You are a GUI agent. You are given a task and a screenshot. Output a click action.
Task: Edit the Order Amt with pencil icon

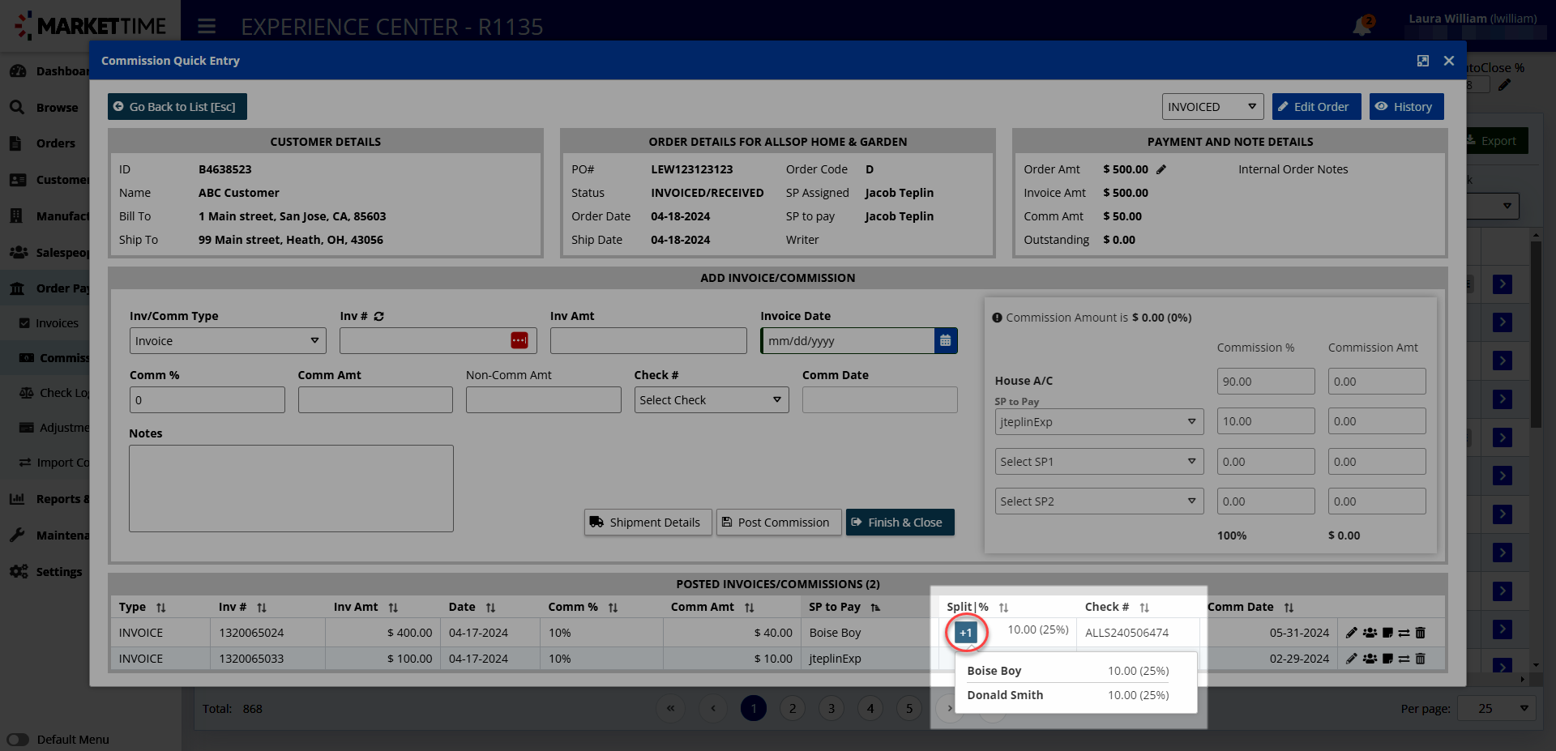pos(1161,169)
